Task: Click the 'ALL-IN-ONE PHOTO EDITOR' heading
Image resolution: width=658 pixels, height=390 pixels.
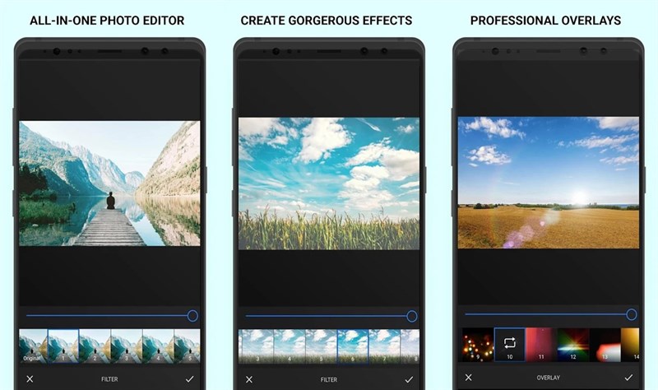Action: 107,21
